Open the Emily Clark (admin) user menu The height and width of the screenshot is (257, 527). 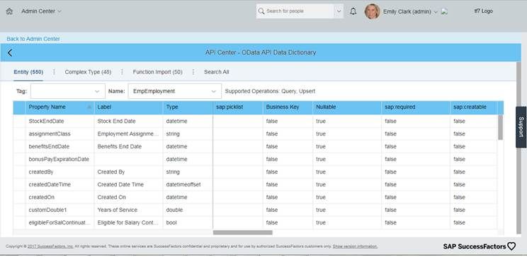click(410, 11)
